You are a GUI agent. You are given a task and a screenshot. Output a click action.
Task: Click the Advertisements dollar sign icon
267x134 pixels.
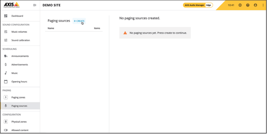pyautogui.click(x=6, y=65)
